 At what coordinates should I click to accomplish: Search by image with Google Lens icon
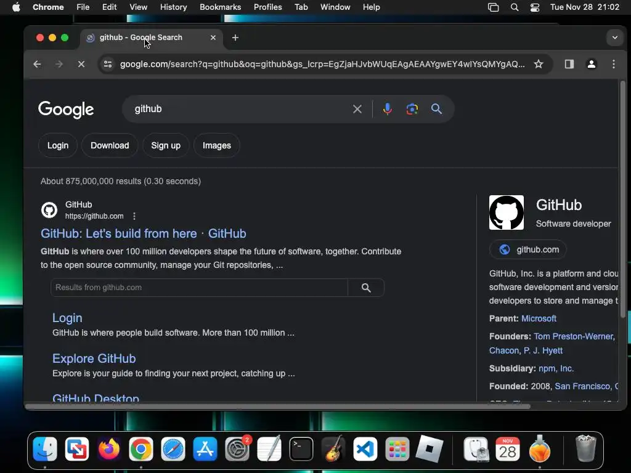coord(412,109)
